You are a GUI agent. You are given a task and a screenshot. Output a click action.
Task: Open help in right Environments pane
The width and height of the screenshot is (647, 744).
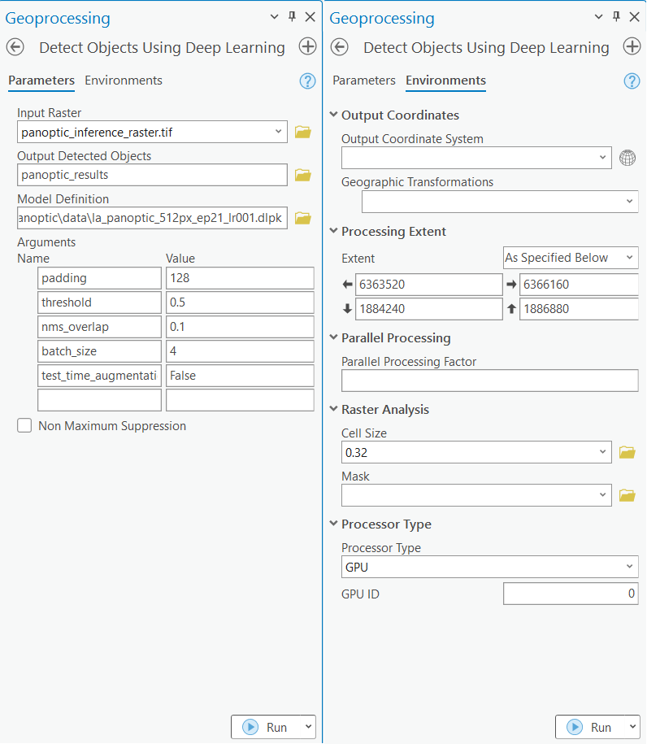click(632, 80)
